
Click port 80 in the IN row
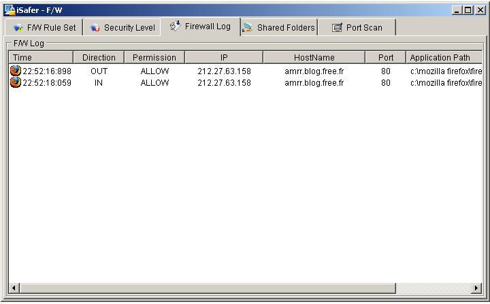[386, 83]
